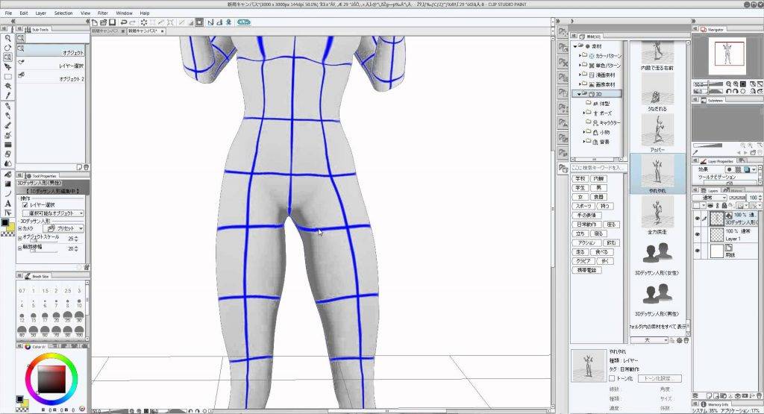Screen dimensions: 764x414
Task: Toggle the レイヤー選択 checkbox
Action: coord(25,205)
